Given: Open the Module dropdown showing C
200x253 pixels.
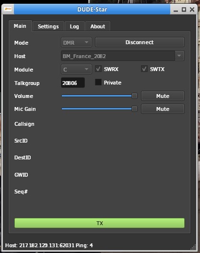Looking at the screenshot, I should [76, 70].
